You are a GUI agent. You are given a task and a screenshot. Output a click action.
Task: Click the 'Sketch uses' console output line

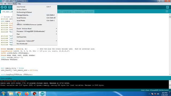coord(35,83)
